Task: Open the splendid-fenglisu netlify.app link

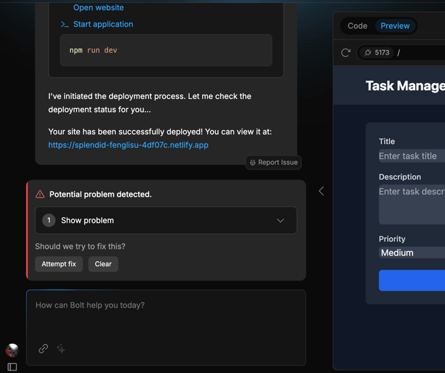Action: (x=128, y=145)
